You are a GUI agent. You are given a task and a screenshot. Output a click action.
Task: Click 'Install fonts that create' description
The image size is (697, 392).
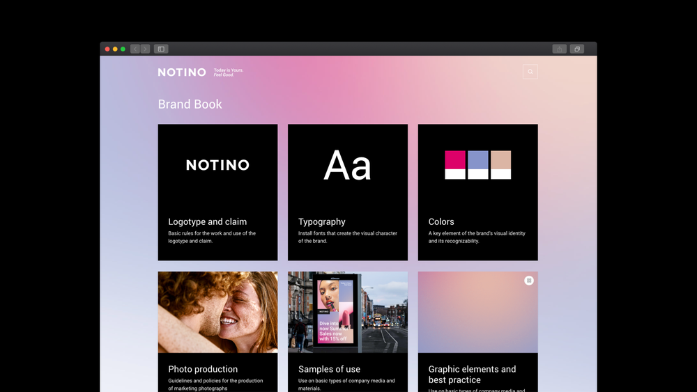click(x=348, y=237)
